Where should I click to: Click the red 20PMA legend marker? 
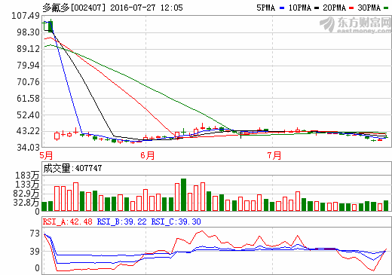pos(351,8)
